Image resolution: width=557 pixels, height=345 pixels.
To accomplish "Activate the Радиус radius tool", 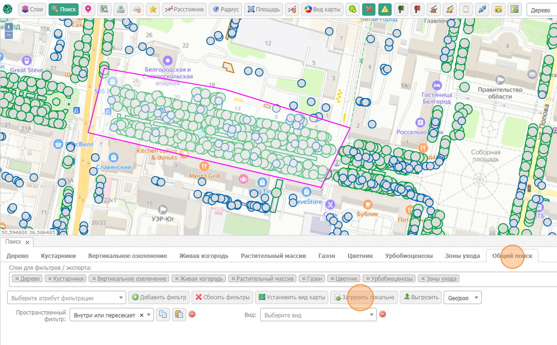I will pos(225,10).
